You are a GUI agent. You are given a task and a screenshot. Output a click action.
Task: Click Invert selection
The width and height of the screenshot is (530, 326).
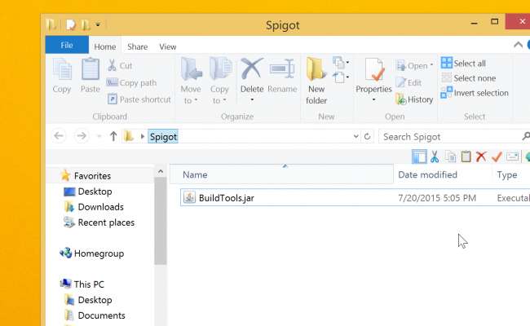(x=475, y=93)
